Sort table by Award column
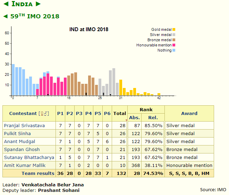This screenshot has width=229, height=195. [x=189, y=113]
